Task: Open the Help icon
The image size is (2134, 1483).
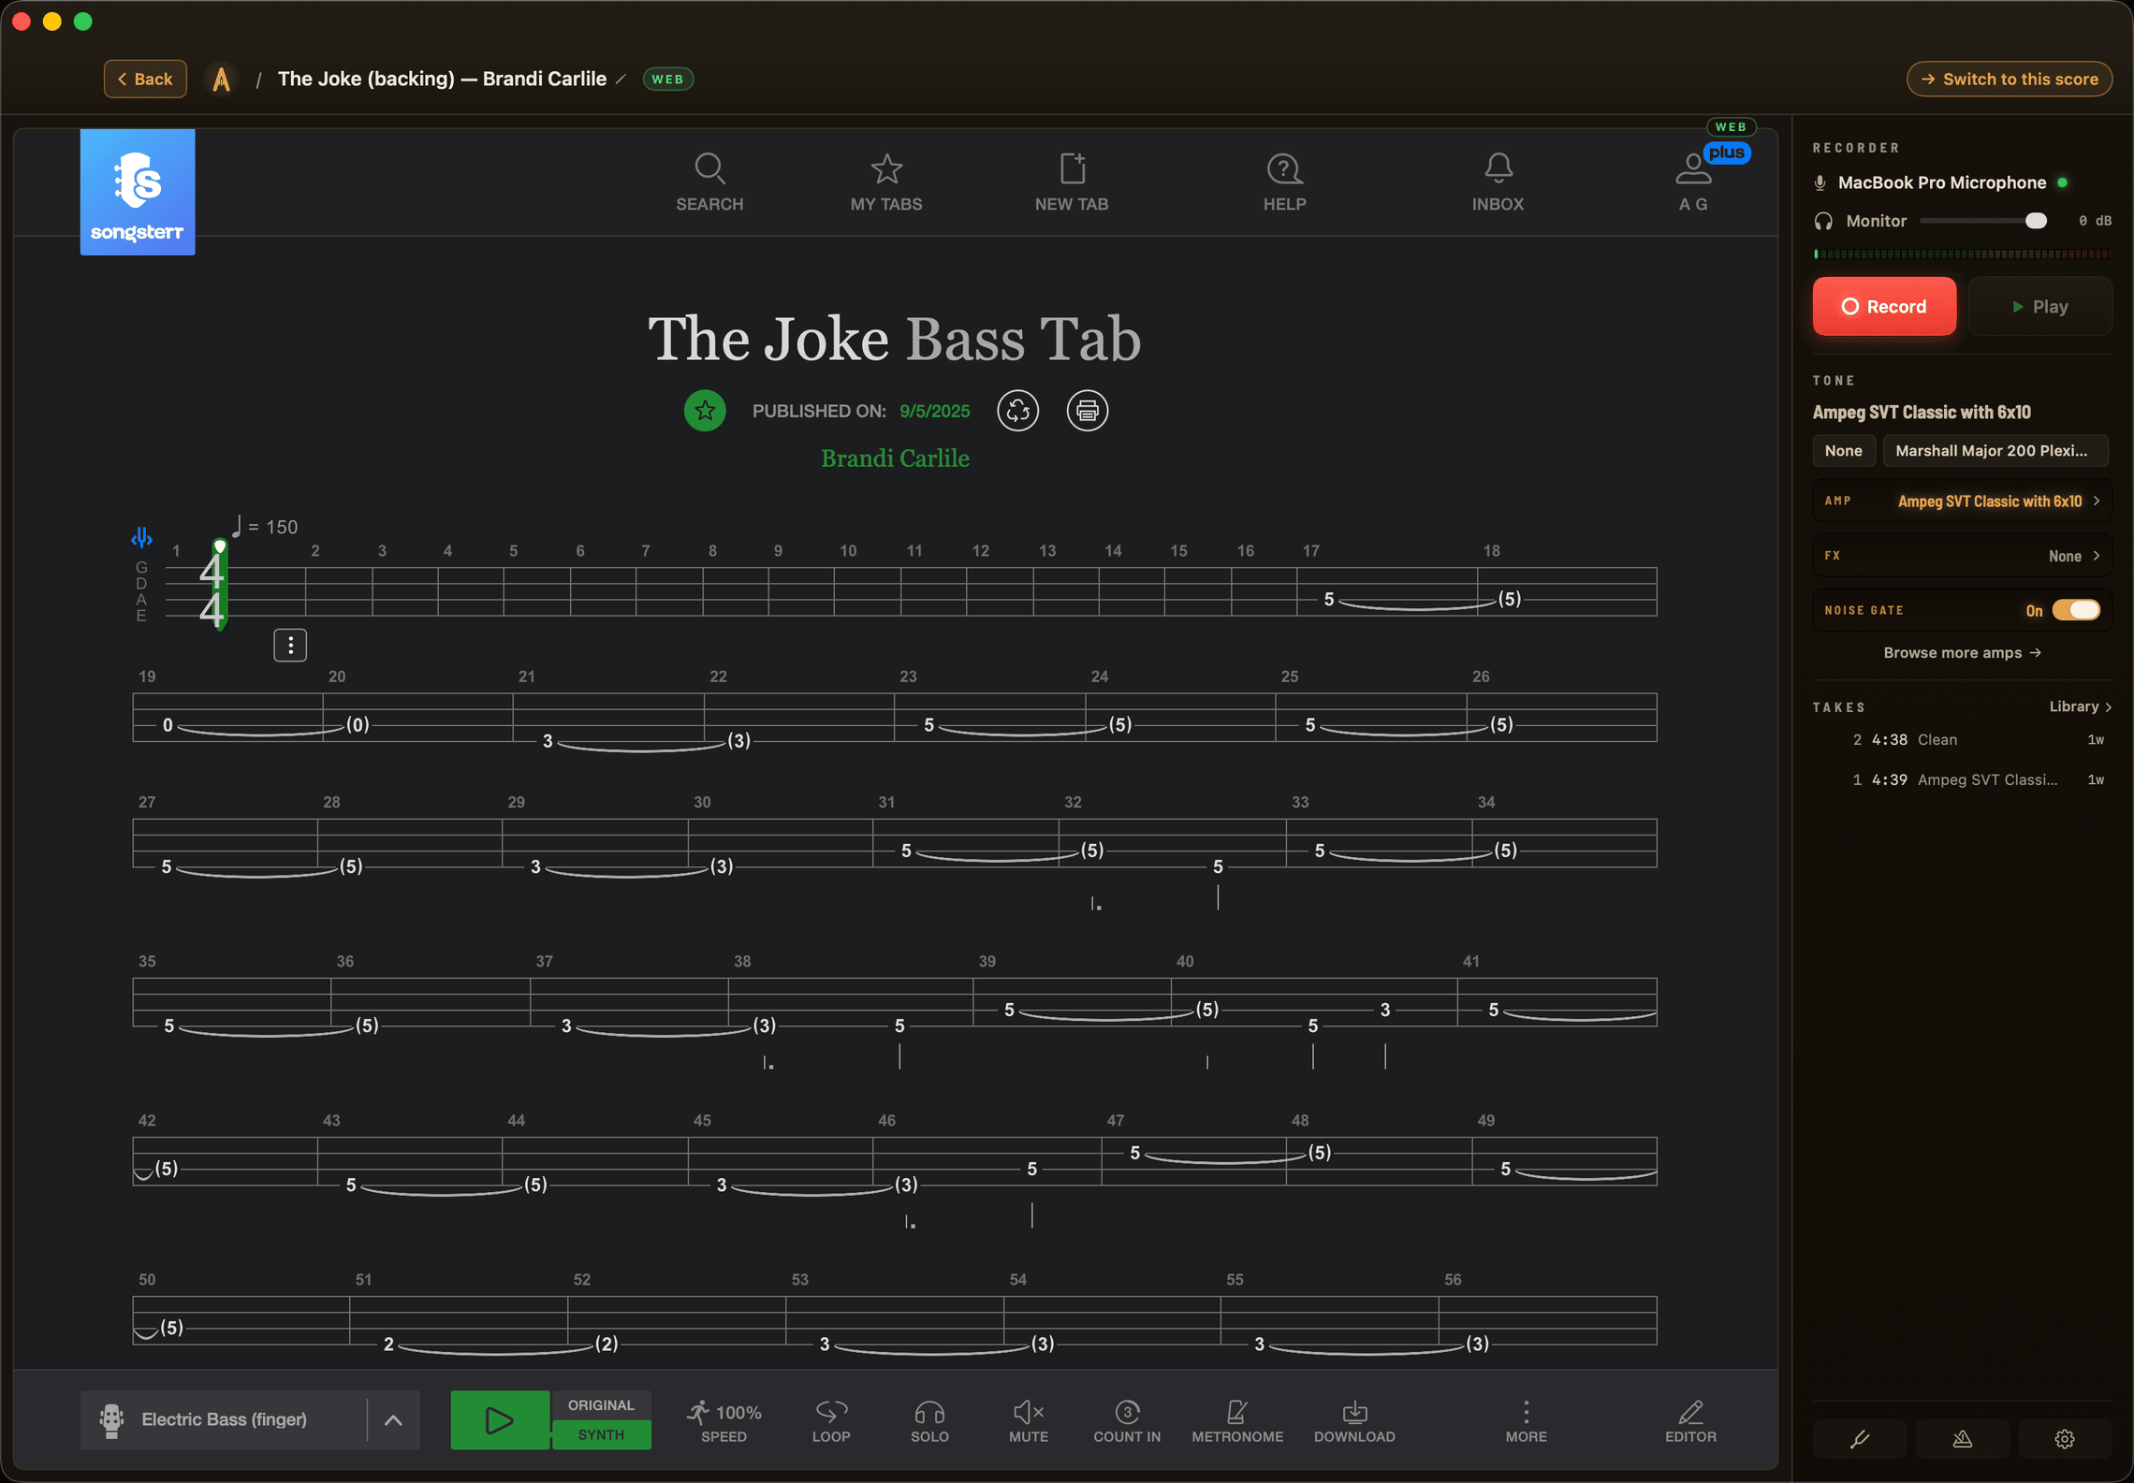Action: click(x=1284, y=182)
